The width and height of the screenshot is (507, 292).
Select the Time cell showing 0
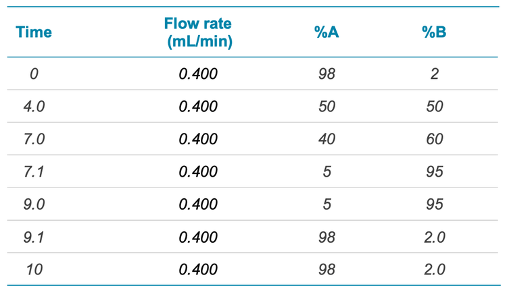coord(34,74)
